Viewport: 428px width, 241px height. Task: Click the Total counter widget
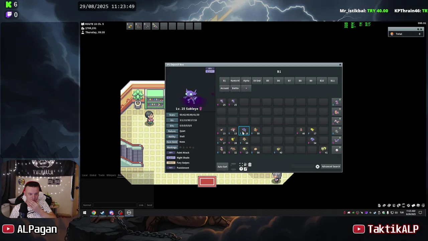tap(406, 34)
